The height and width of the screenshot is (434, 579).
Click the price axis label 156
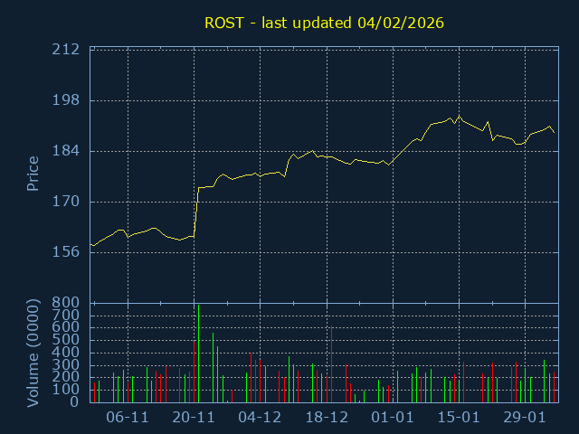click(66, 252)
